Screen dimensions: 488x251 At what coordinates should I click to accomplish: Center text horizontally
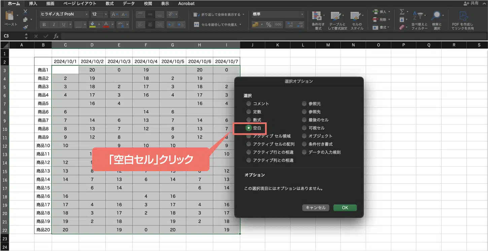[150, 25]
